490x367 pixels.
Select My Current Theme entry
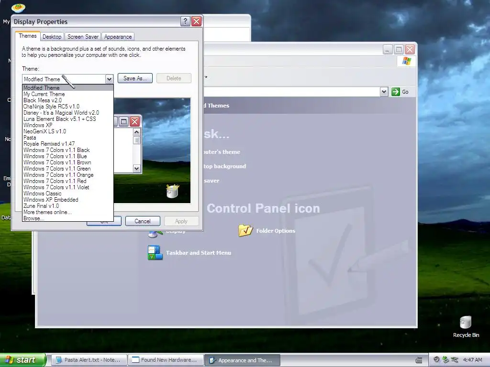pyautogui.click(x=67, y=94)
